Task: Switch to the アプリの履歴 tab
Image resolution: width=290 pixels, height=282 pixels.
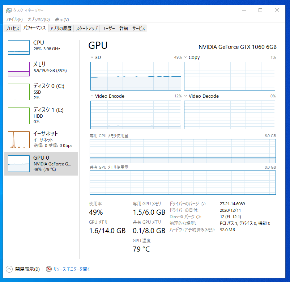Action: point(61,28)
